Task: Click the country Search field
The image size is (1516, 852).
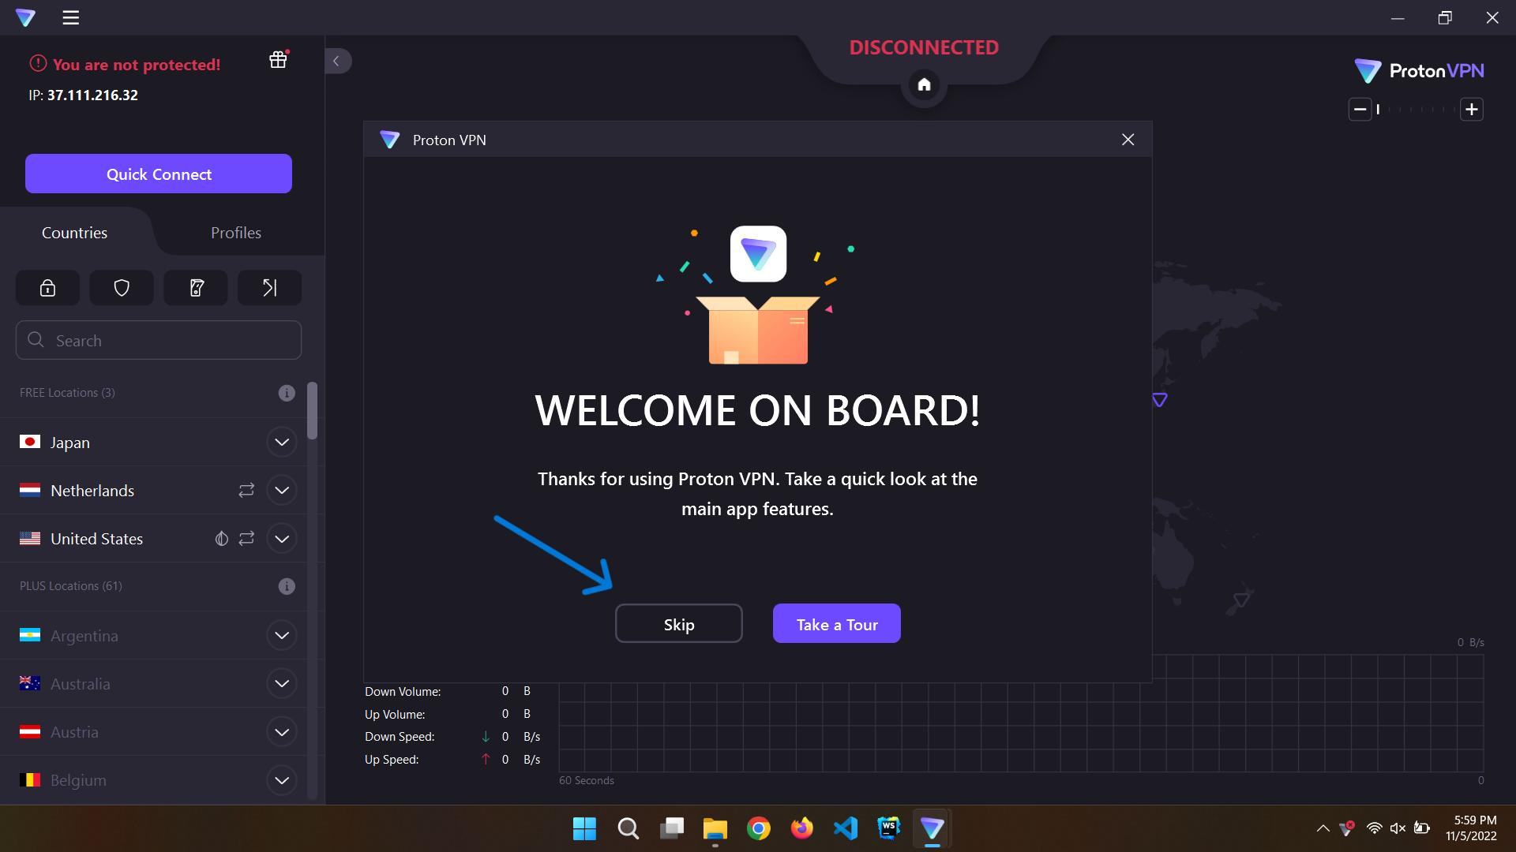Action: pos(159,341)
